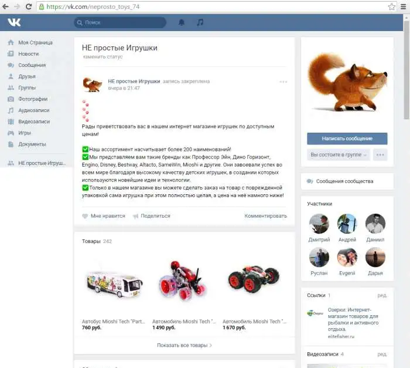Expand the Вы состоите в группе dropdown
410x368 pixels.
pyautogui.click(x=339, y=154)
